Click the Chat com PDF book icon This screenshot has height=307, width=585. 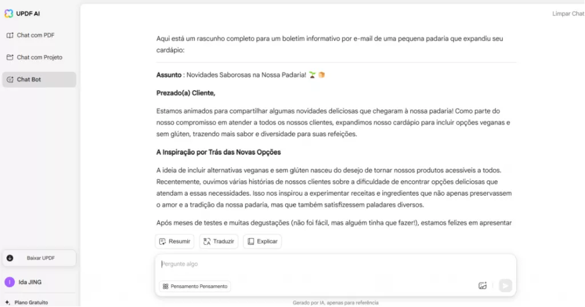10,35
